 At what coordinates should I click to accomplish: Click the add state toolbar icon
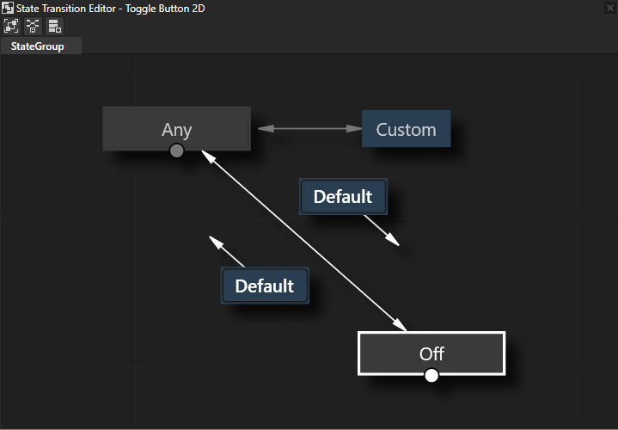54,26
